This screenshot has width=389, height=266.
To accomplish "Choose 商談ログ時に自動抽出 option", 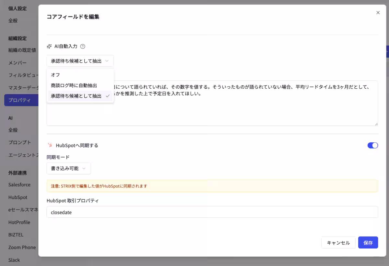I will 80,85.
